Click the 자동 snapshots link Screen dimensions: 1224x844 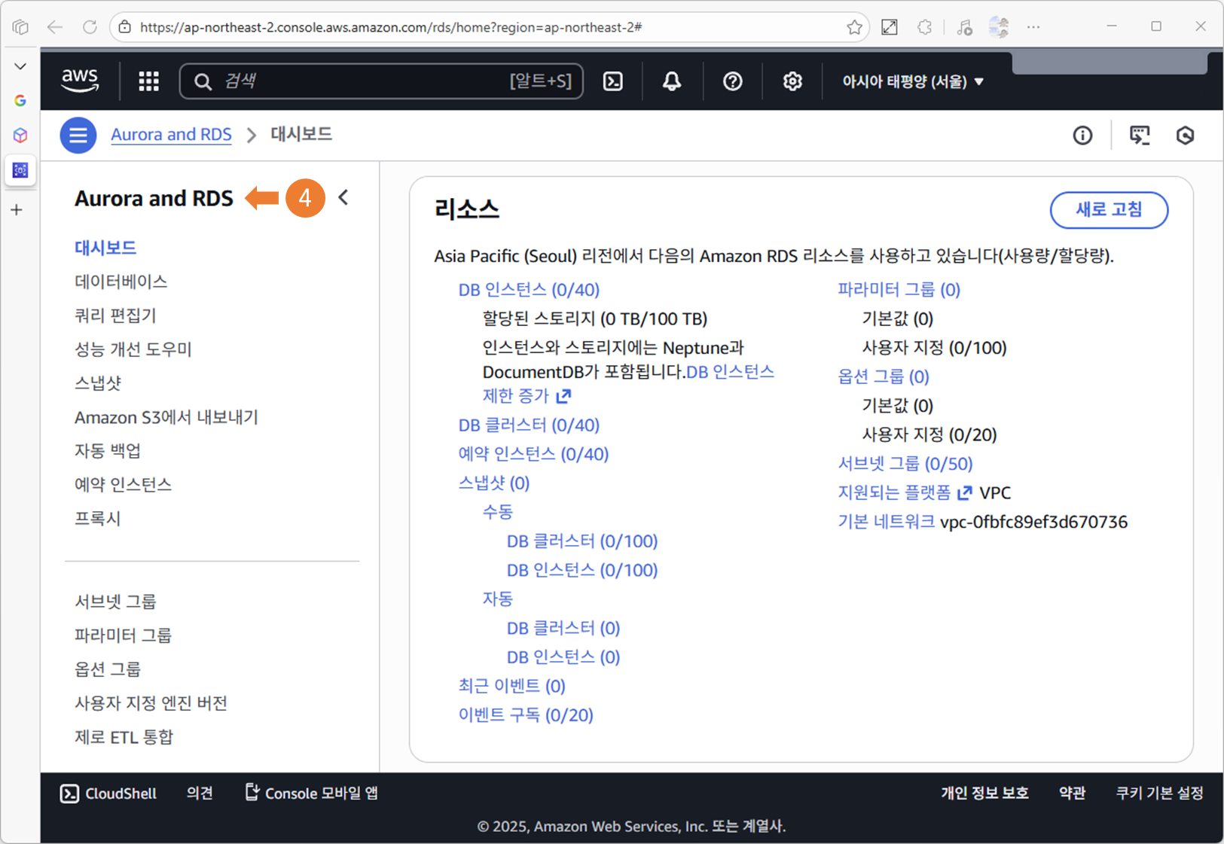pyautogui.click(x=498, y=599)
